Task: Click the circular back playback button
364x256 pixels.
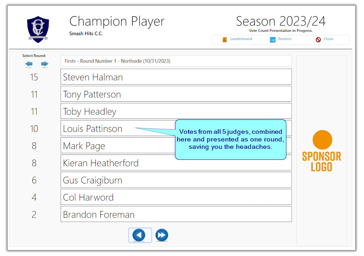Action: click(x=140, y=235)
